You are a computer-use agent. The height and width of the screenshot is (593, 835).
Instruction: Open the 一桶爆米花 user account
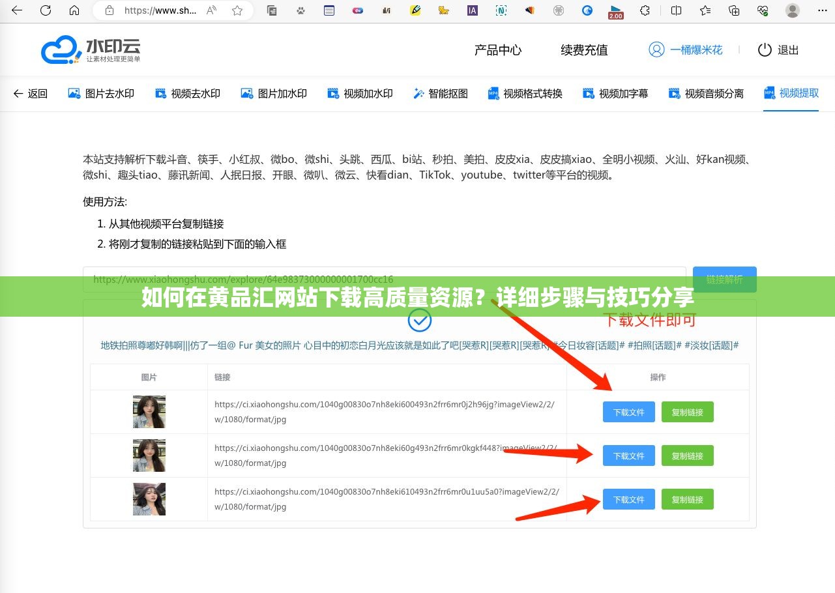[685, 50]
